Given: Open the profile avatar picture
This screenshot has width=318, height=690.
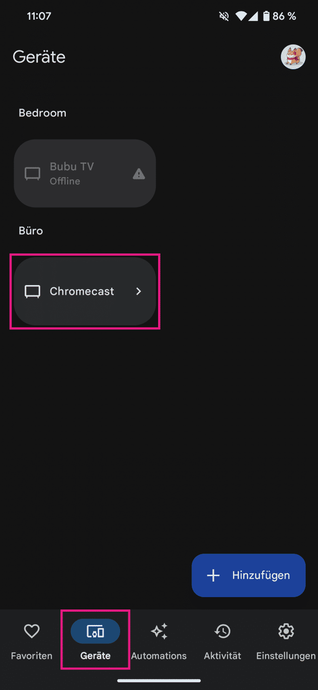Looking at the screenshot, I should coord(293,57).
